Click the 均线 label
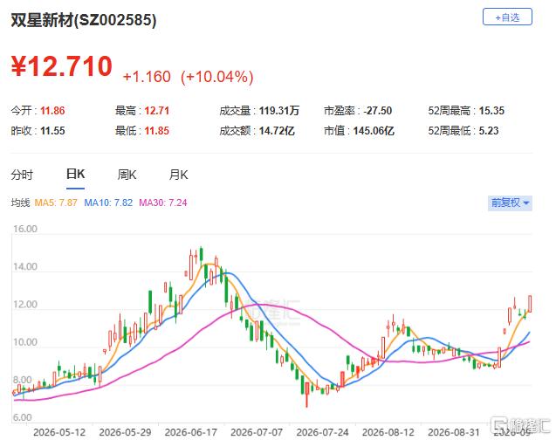Screen dimensions: 556x440 point(20,203)
